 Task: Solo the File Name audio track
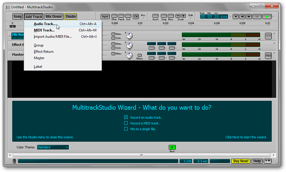pos(113,38)
